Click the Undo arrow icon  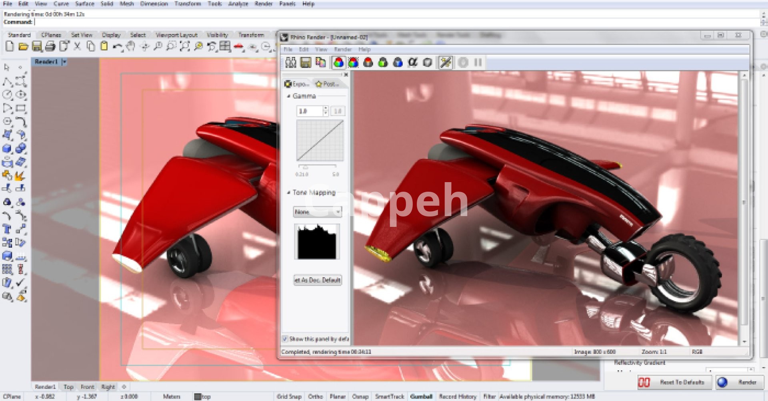[117, 47]
